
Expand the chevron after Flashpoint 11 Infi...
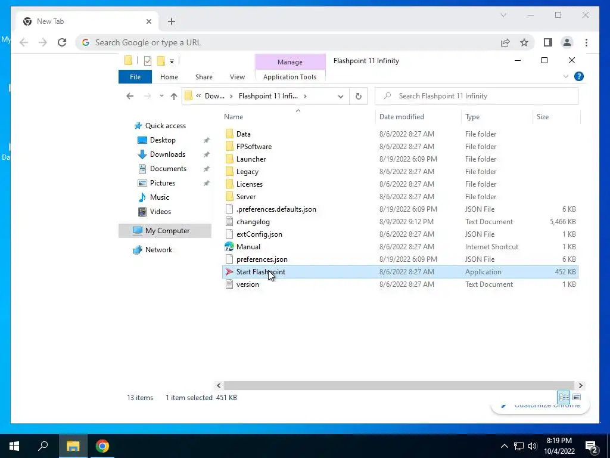coord(305,96)
